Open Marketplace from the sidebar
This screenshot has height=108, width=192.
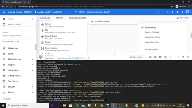13,48
